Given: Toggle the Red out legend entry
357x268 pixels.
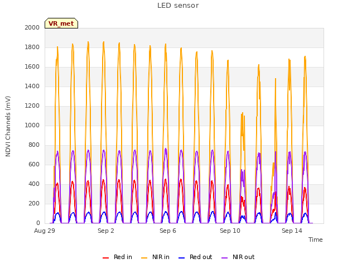Looking at the screenshot, I should (195, 257).
